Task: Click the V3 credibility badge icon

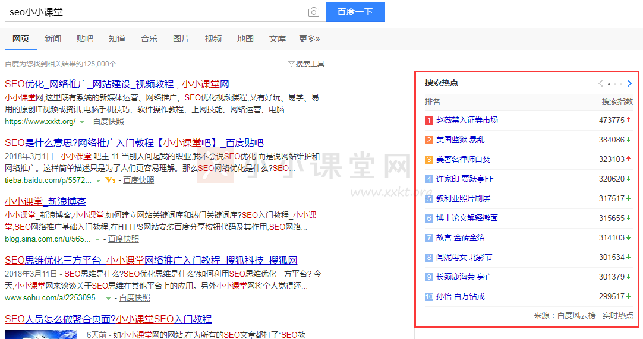Action: pyautogui.click(x=111, y=179)
